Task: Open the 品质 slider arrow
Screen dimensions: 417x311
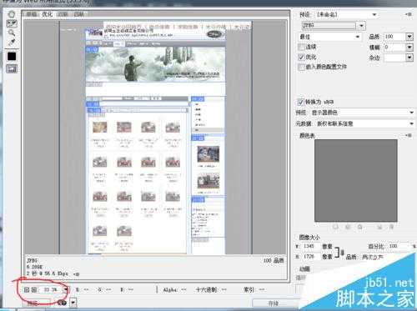Action: pyautogui.click(x=409, y=37)
